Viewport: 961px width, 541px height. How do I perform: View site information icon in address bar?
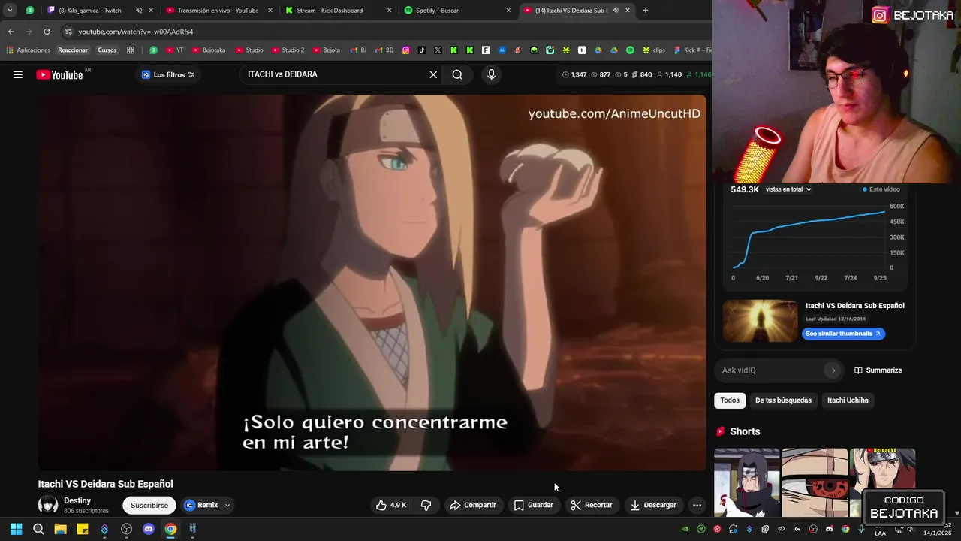[68, 32]
